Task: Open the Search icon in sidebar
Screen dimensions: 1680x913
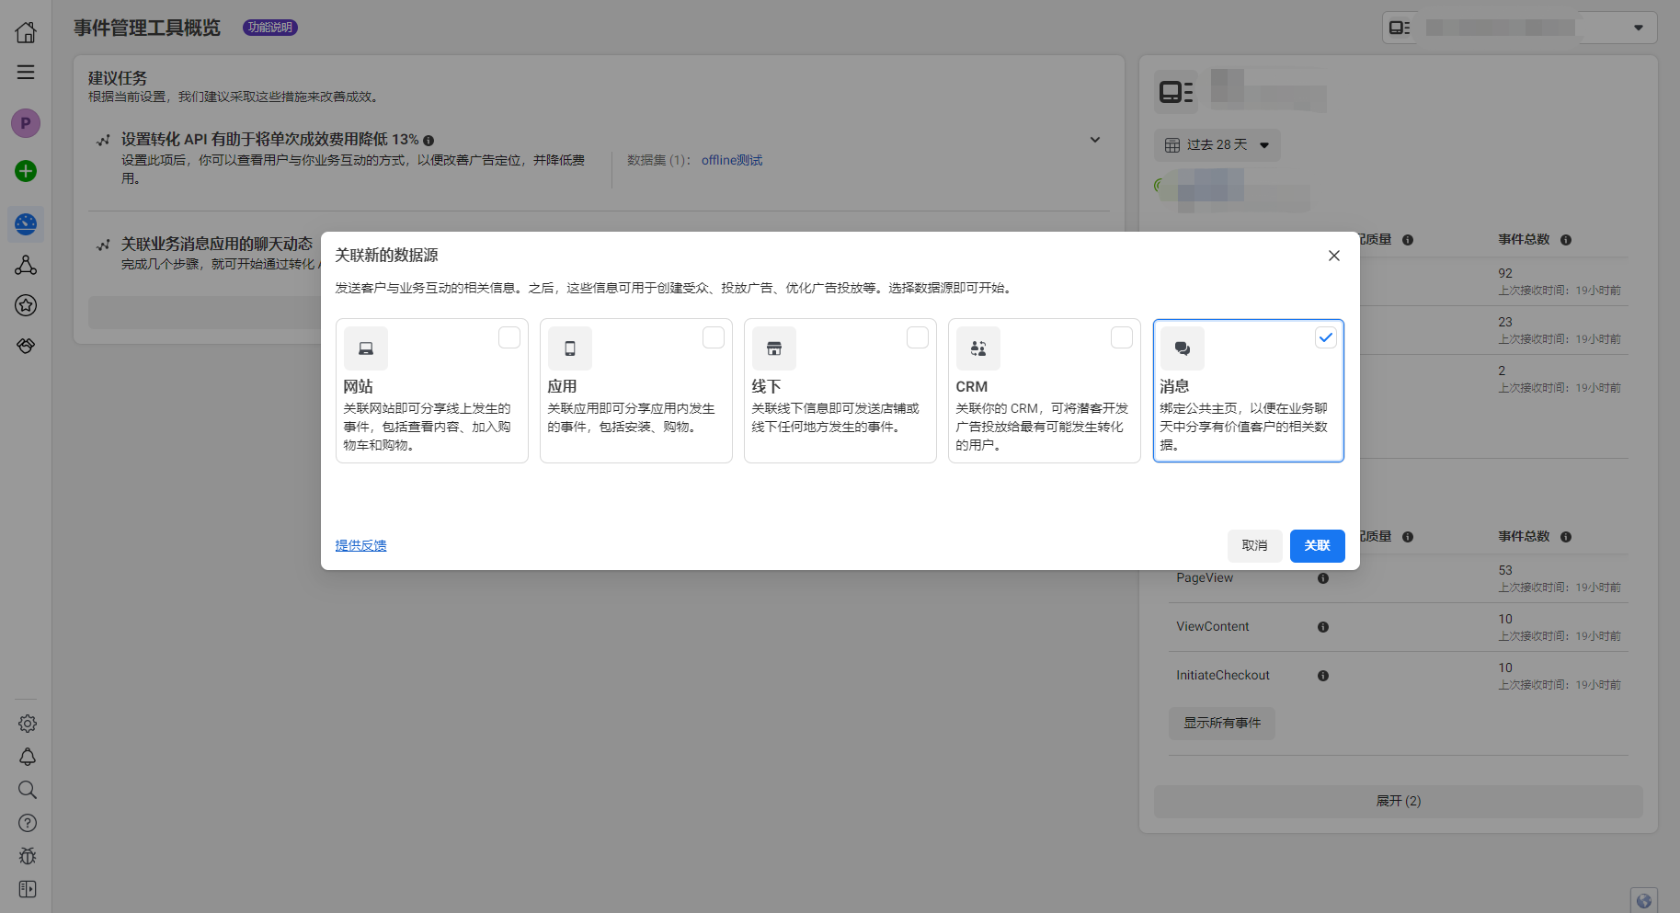Action: pos(26,790)
